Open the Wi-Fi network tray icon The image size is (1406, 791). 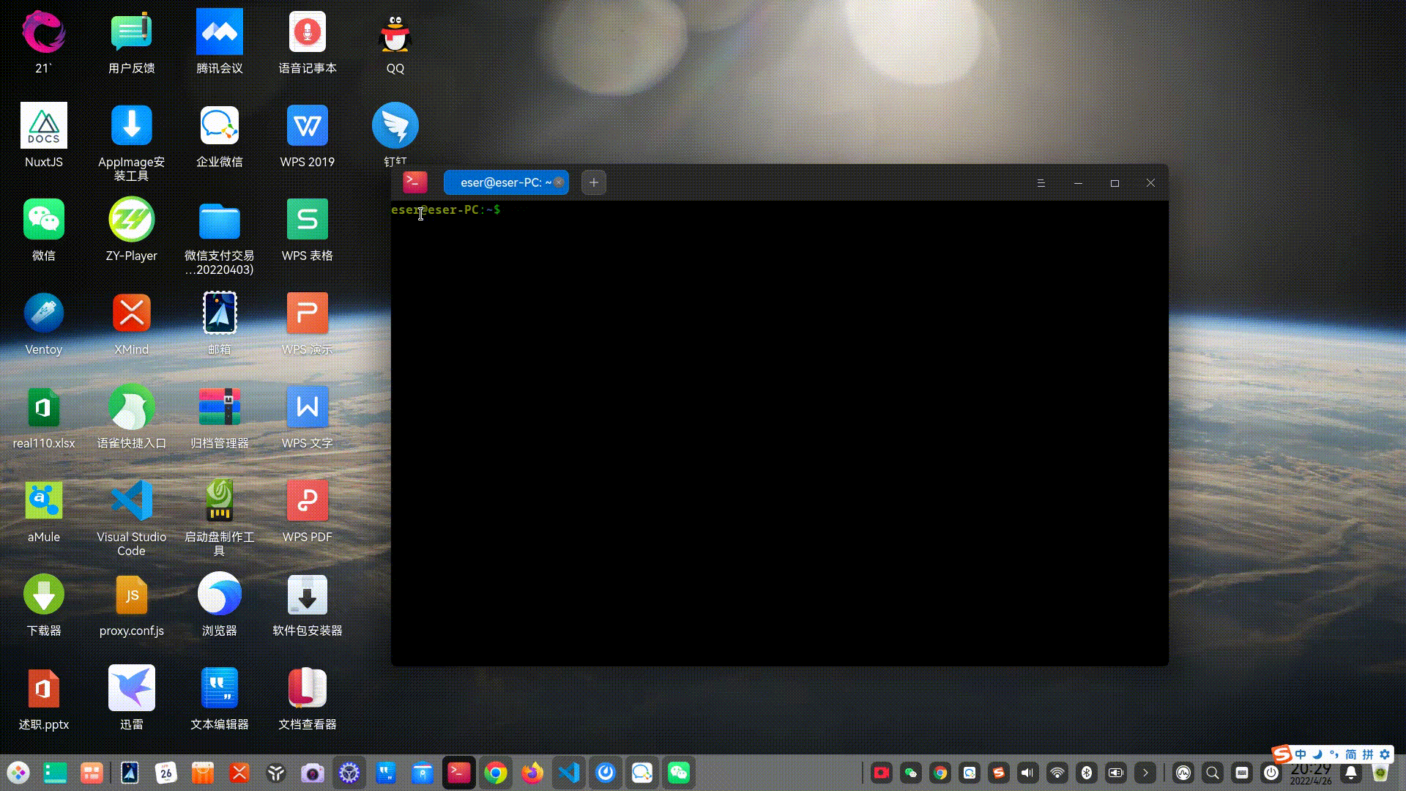1057,773
